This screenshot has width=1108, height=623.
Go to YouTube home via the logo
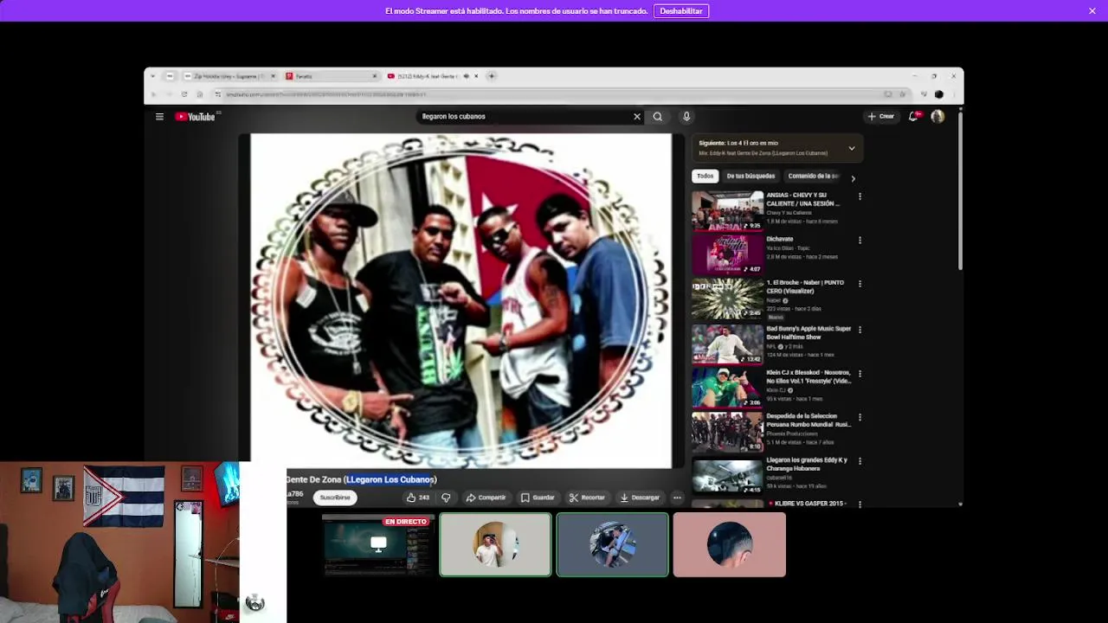[x=196, y=117]
